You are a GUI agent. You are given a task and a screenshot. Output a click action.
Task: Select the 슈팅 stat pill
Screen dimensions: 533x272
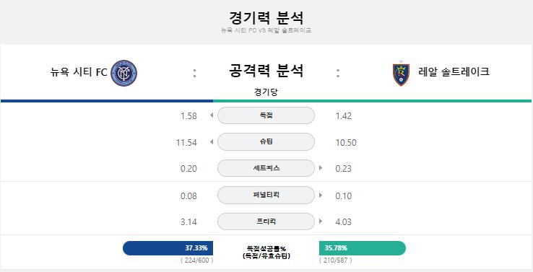pos(266,142)
